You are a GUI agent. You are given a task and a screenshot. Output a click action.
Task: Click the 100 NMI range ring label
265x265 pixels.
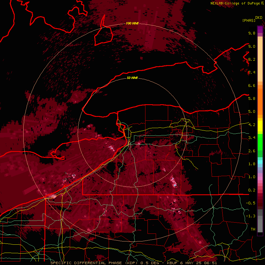(132, 23)
